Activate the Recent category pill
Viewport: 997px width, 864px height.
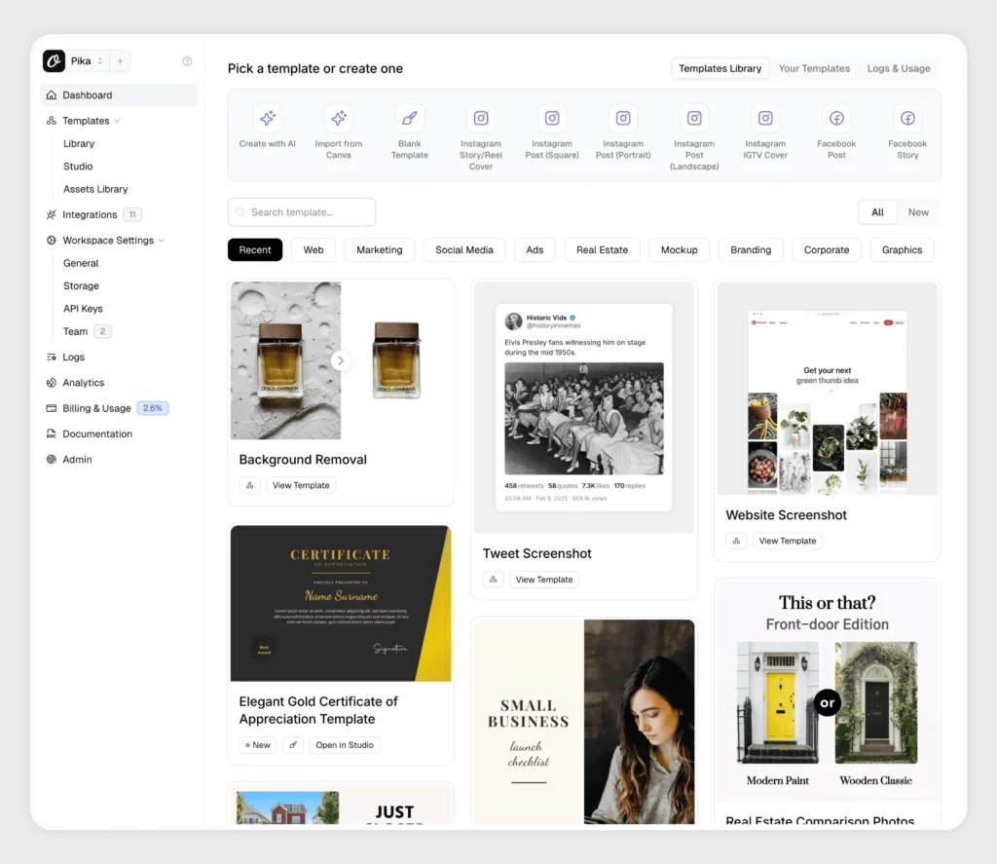[x=254, y=249]
